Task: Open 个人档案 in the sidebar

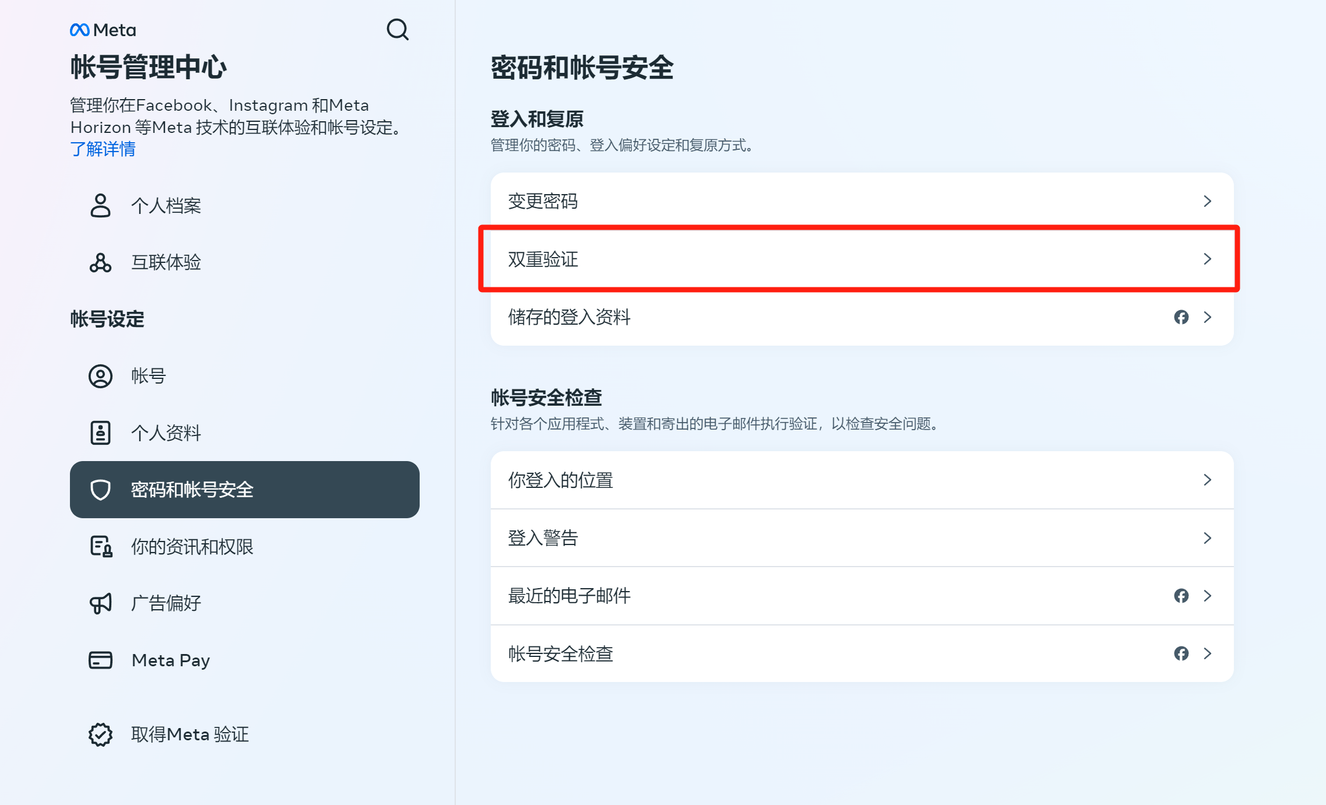Action: coord(245,205)
